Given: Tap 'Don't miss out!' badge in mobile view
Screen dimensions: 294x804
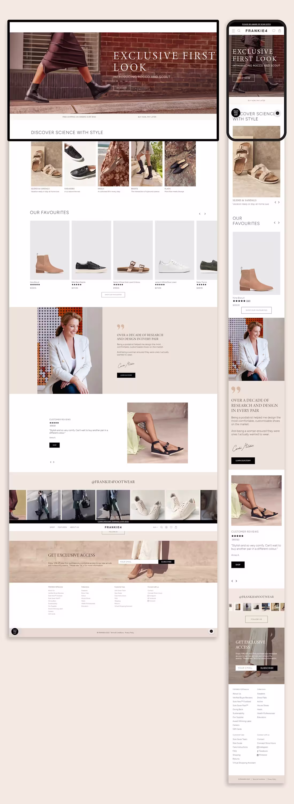Looking at the screenshot, I should click(236, 113).
